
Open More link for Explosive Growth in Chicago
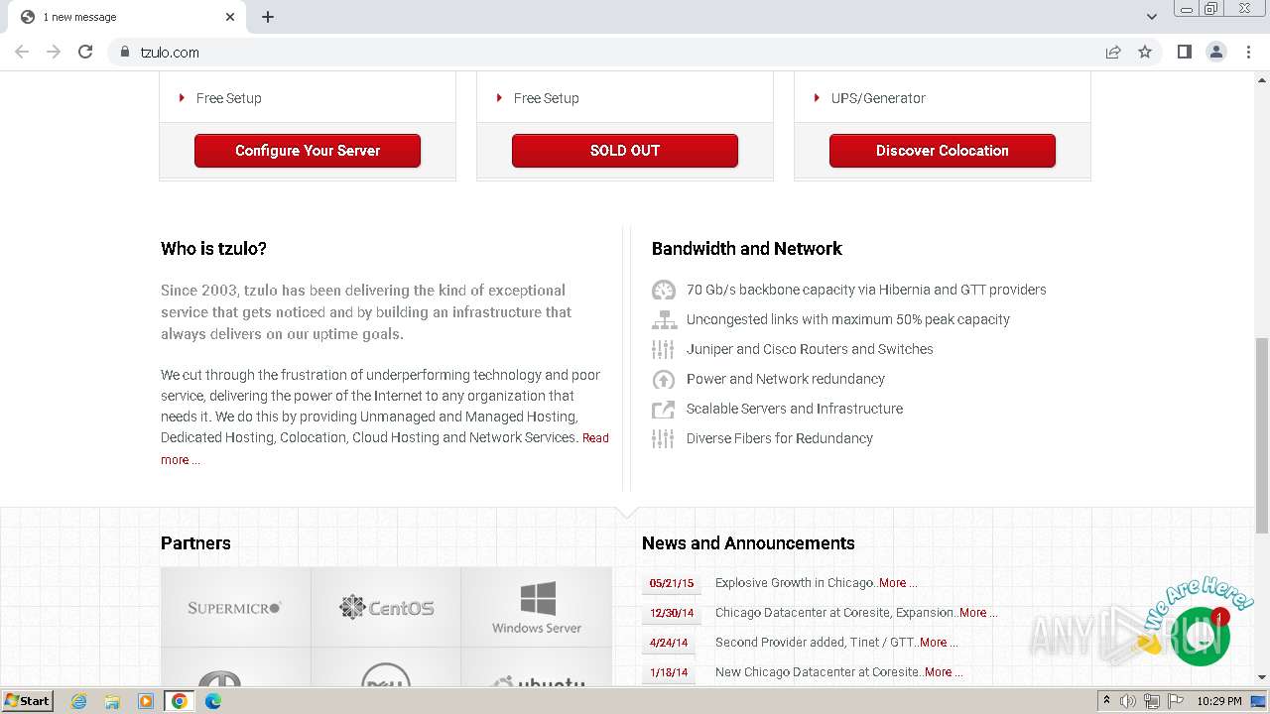click(897, 583)
